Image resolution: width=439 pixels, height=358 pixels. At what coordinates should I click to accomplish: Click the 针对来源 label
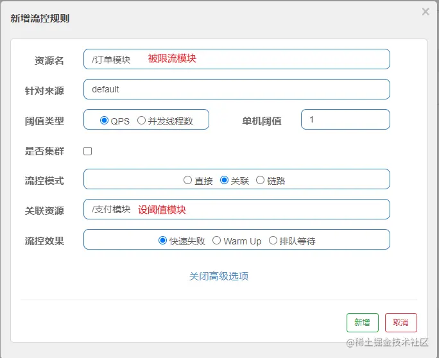(44, 91)
